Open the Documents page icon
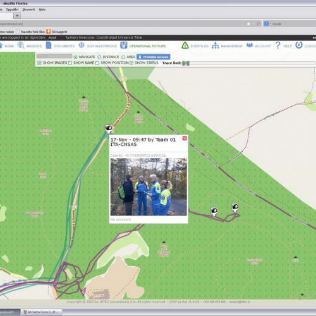 tap(49, 45)
